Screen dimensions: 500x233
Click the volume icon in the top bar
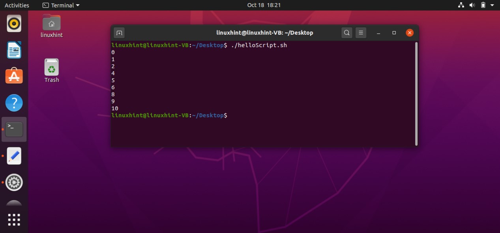[x=472, y=5]
